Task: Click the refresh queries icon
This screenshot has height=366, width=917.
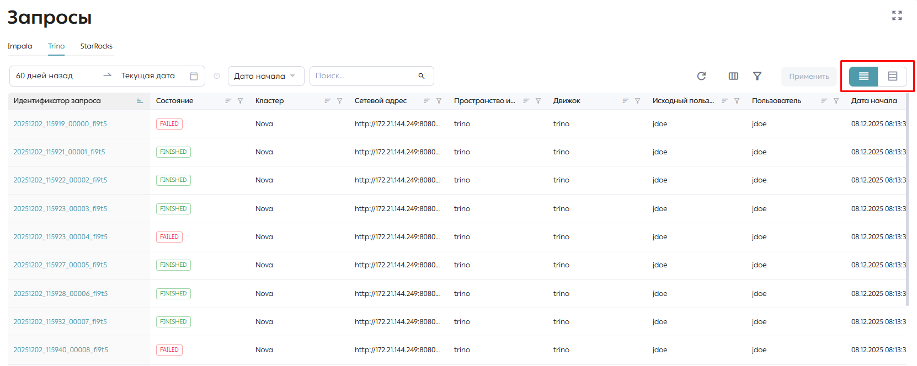Action: (x=701, y=76)
